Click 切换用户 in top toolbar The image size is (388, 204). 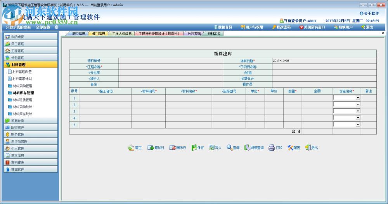click(x=343, y=27)
